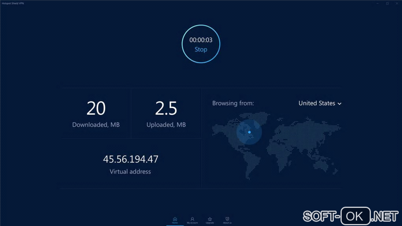Minimize the Hotspot Shield VPN window
The height and width of the screenshot is (226, 402).
click(378, 3)
